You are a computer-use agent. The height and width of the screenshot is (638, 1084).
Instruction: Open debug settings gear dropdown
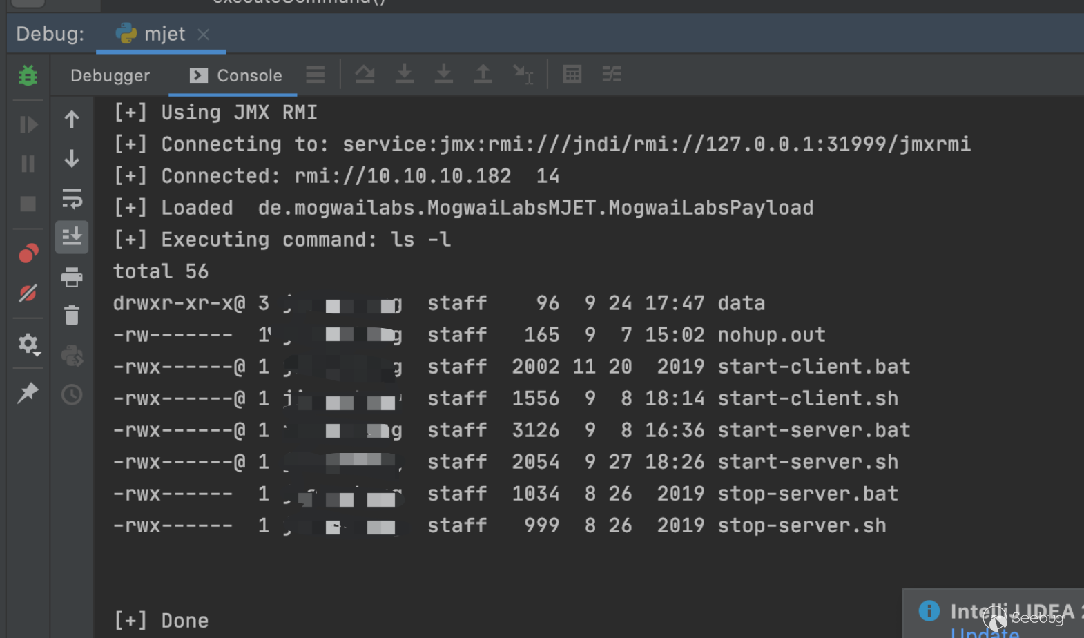point(28,343)
